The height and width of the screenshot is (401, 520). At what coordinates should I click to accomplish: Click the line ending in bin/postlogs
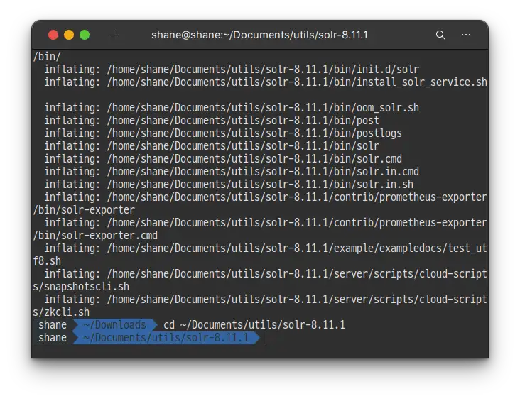click(x=223, y=133)
